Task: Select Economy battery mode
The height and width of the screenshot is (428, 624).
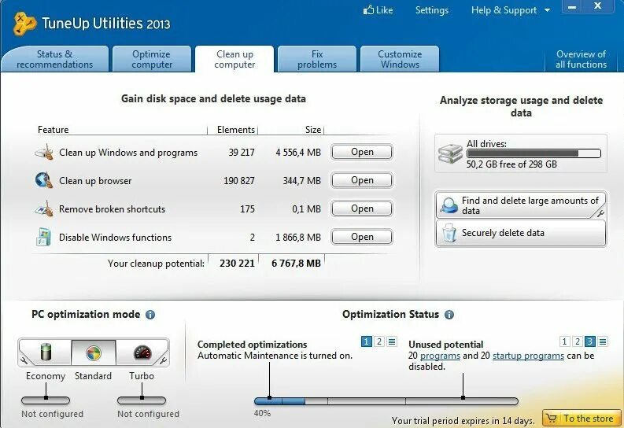Action: (46, 352)
